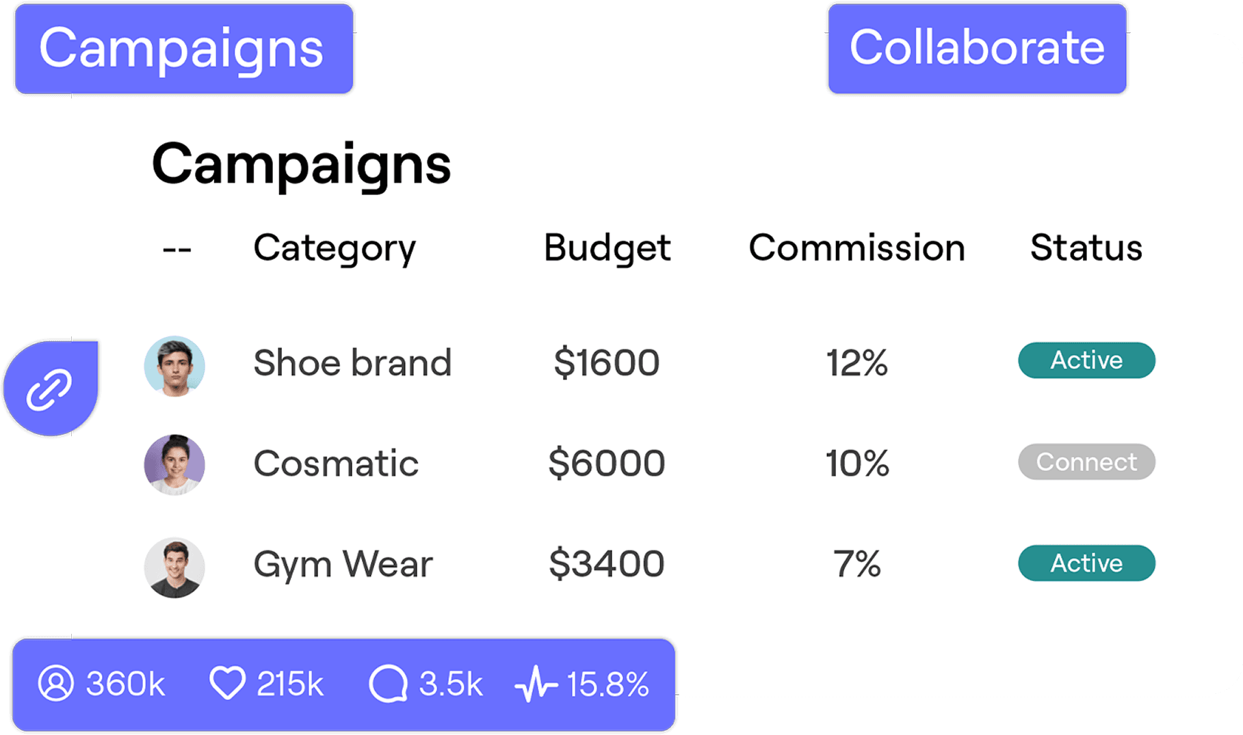Click the Collaborate button
1243x735 pixels.
click(977, 49)
